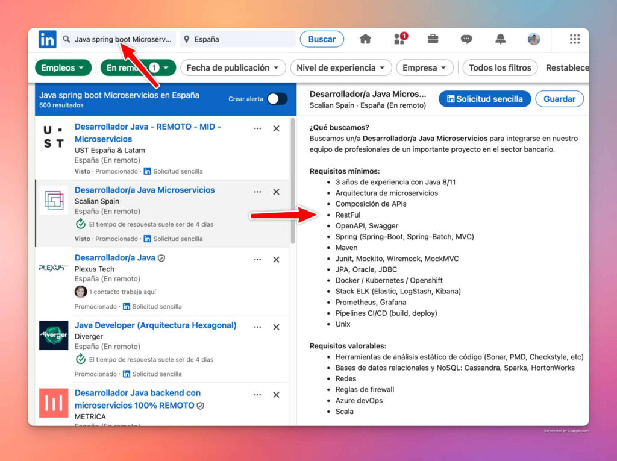Open the Scalian Spain company logo
The height and width of the screenshot is (461, 617).
[54, 200]
